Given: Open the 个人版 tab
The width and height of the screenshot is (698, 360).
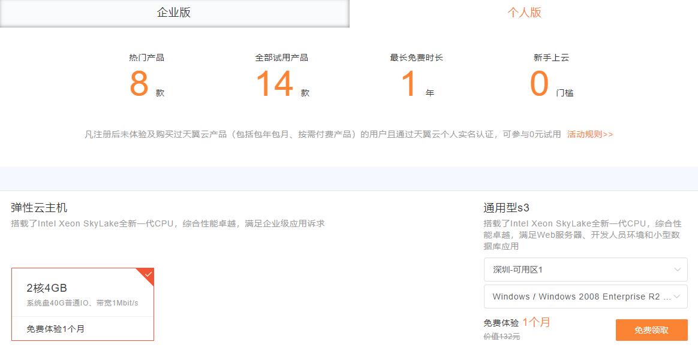Looking at the screenshot, I should pos(523,12).
